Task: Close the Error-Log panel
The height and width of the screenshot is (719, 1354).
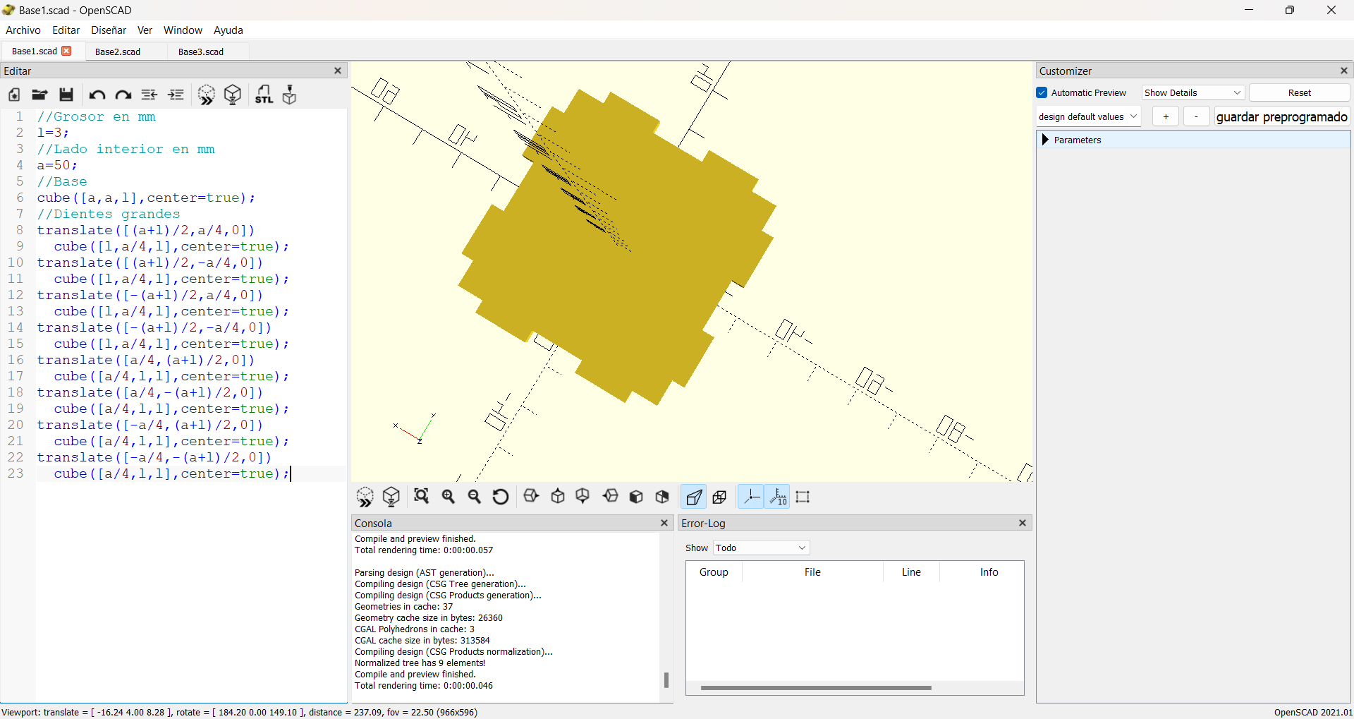Action: click(1023, 523)
